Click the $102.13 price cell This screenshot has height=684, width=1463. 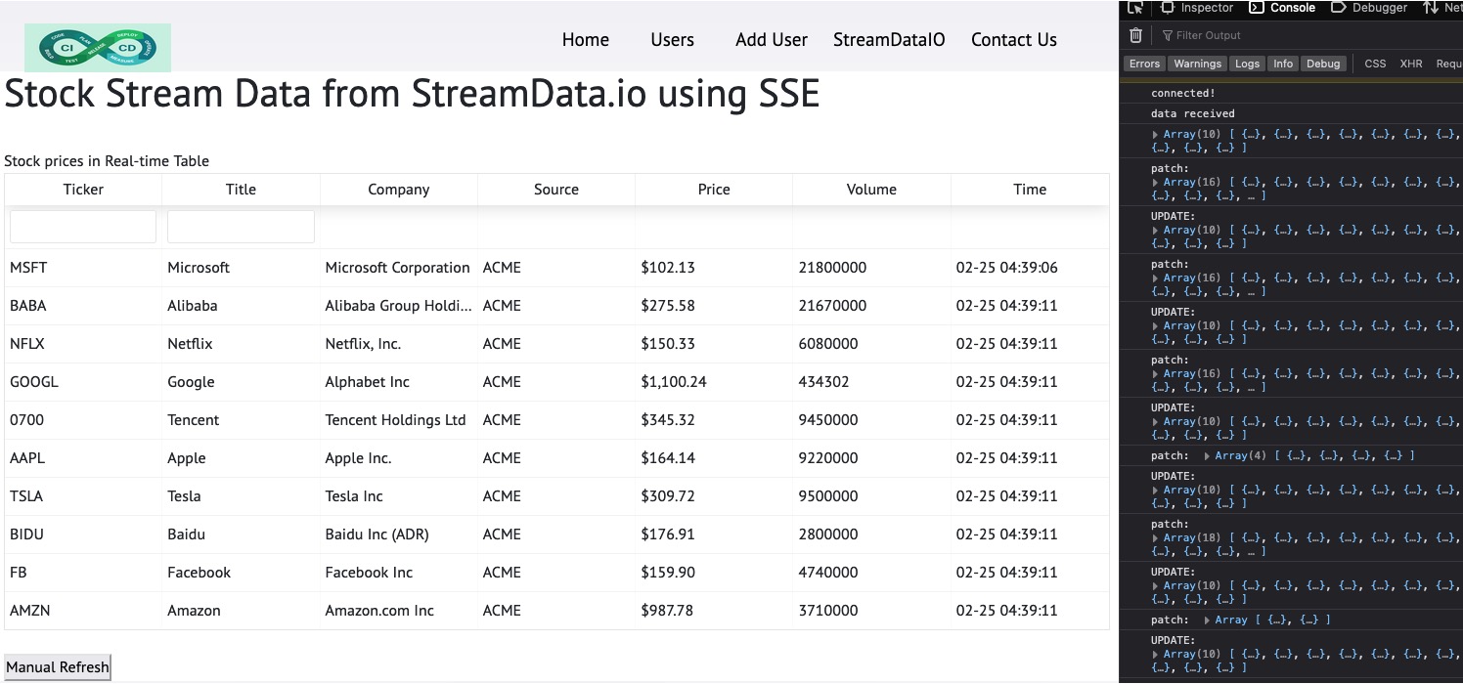point(714,268)
